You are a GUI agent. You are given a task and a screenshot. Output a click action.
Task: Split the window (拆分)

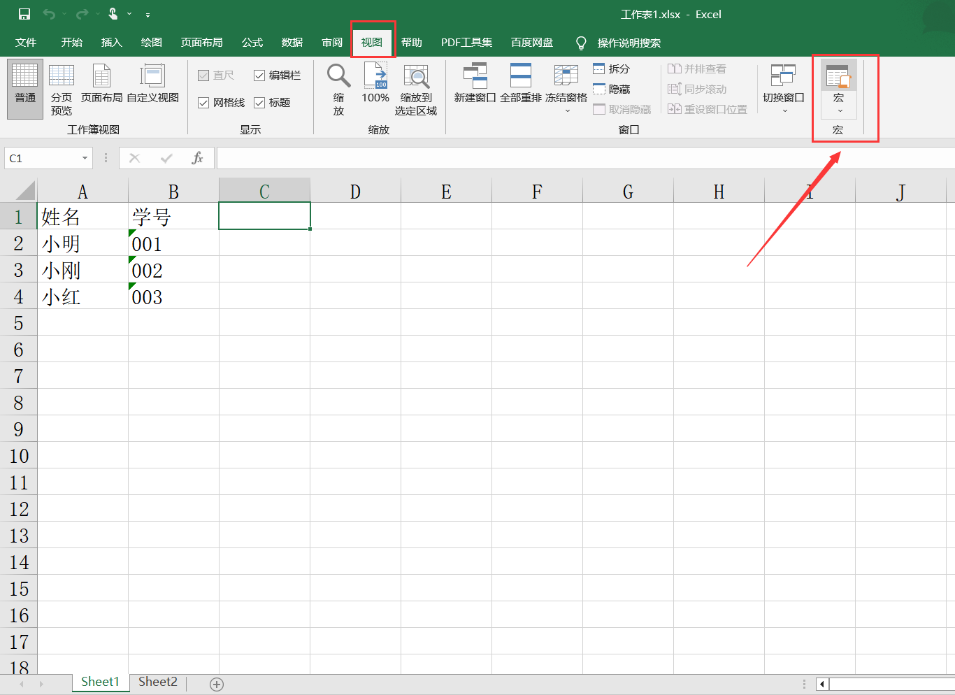(x=612, y=69)
